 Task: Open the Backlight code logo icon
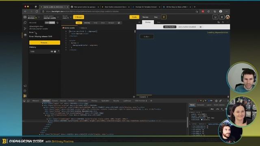tap(25, 17)
